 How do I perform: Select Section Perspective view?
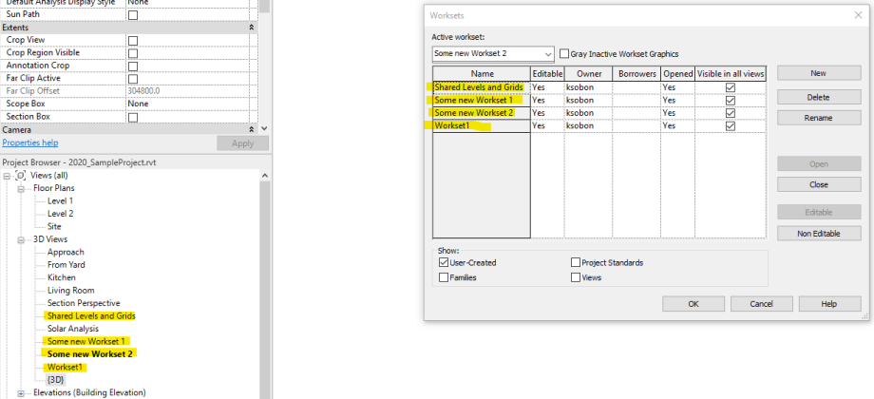(x=84, y=303)
